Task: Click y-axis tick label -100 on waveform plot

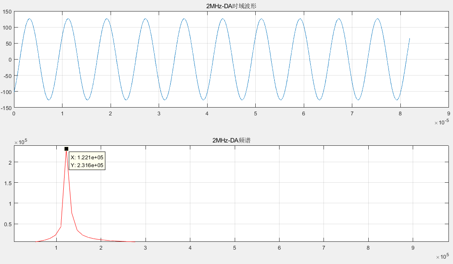Action: [6, 92]
